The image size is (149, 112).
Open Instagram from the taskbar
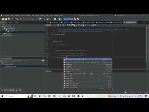click(x=74, y=96)
